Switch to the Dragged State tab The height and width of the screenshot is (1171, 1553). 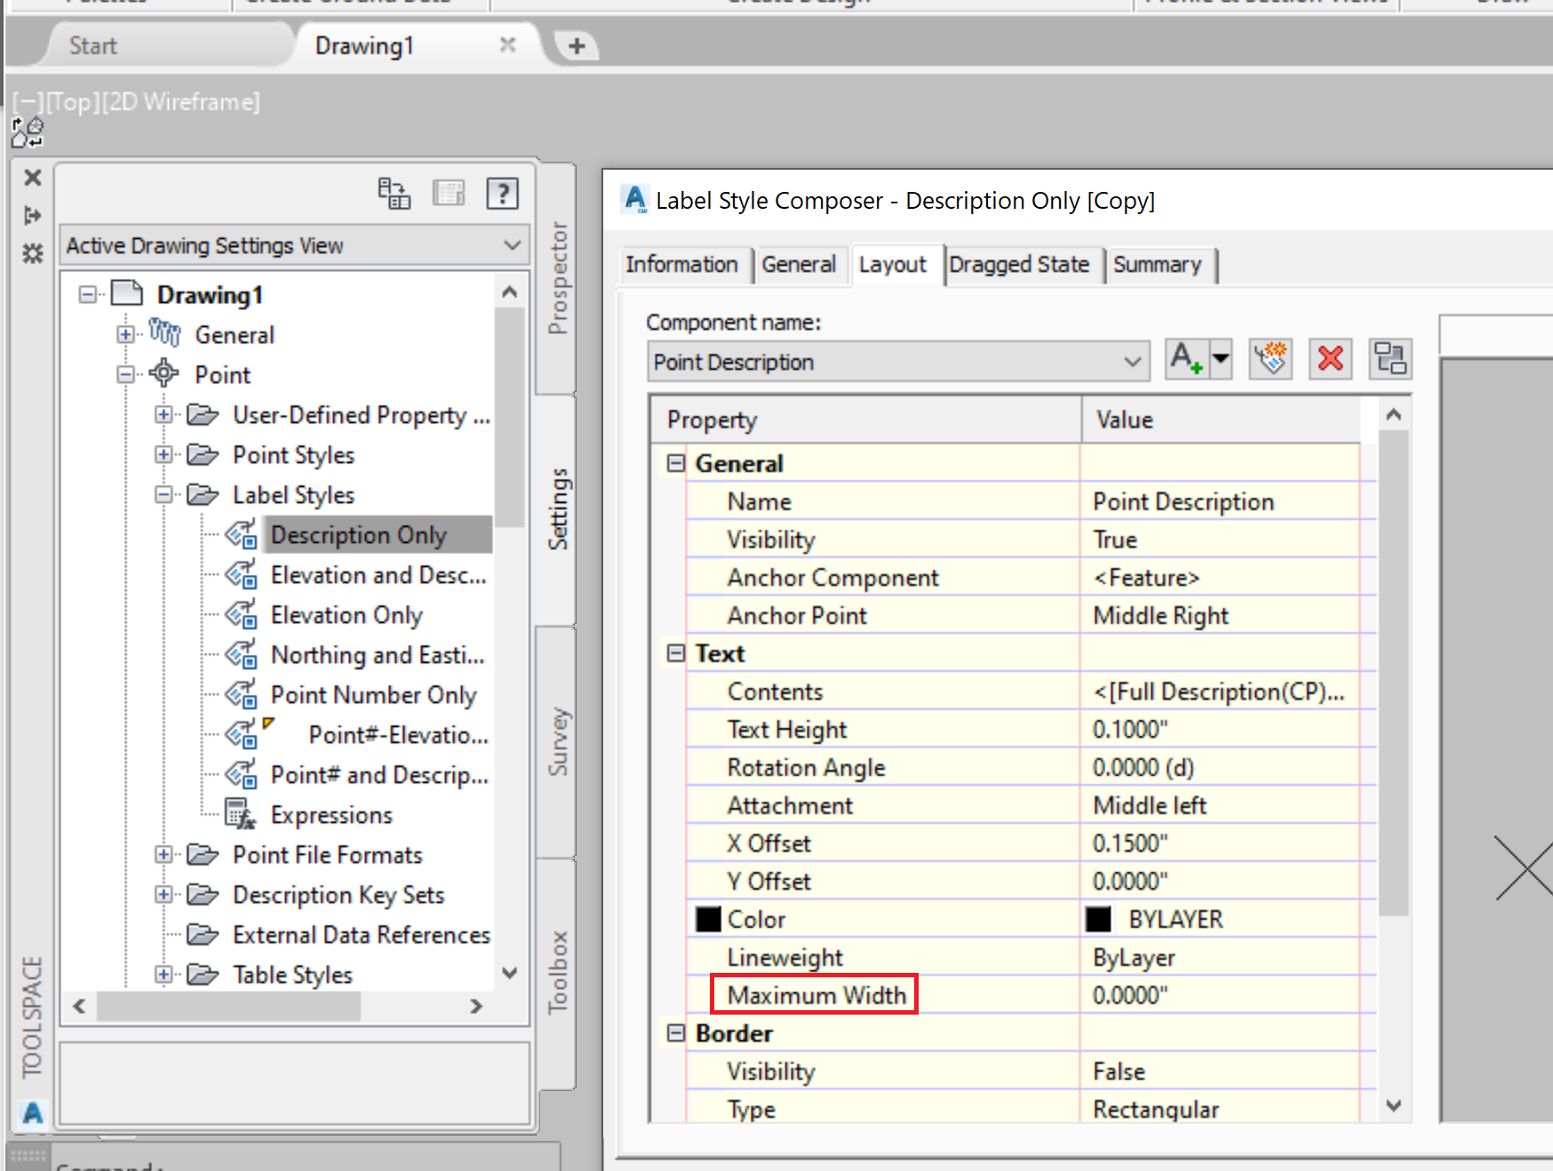(1020, 264)
